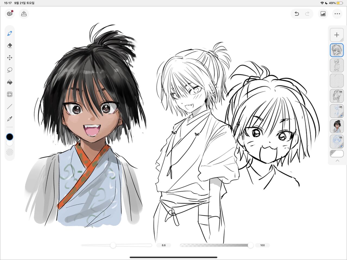Screen dimensions: 347x260
Task: Select the fifth hidden blue sketch layer
Action: tap(337, 111)
